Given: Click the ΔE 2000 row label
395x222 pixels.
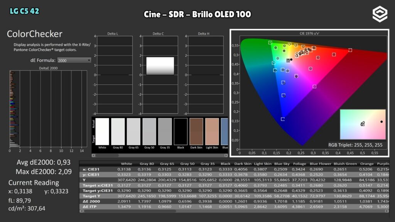Looking at the screenshot, I should (91, 201).
